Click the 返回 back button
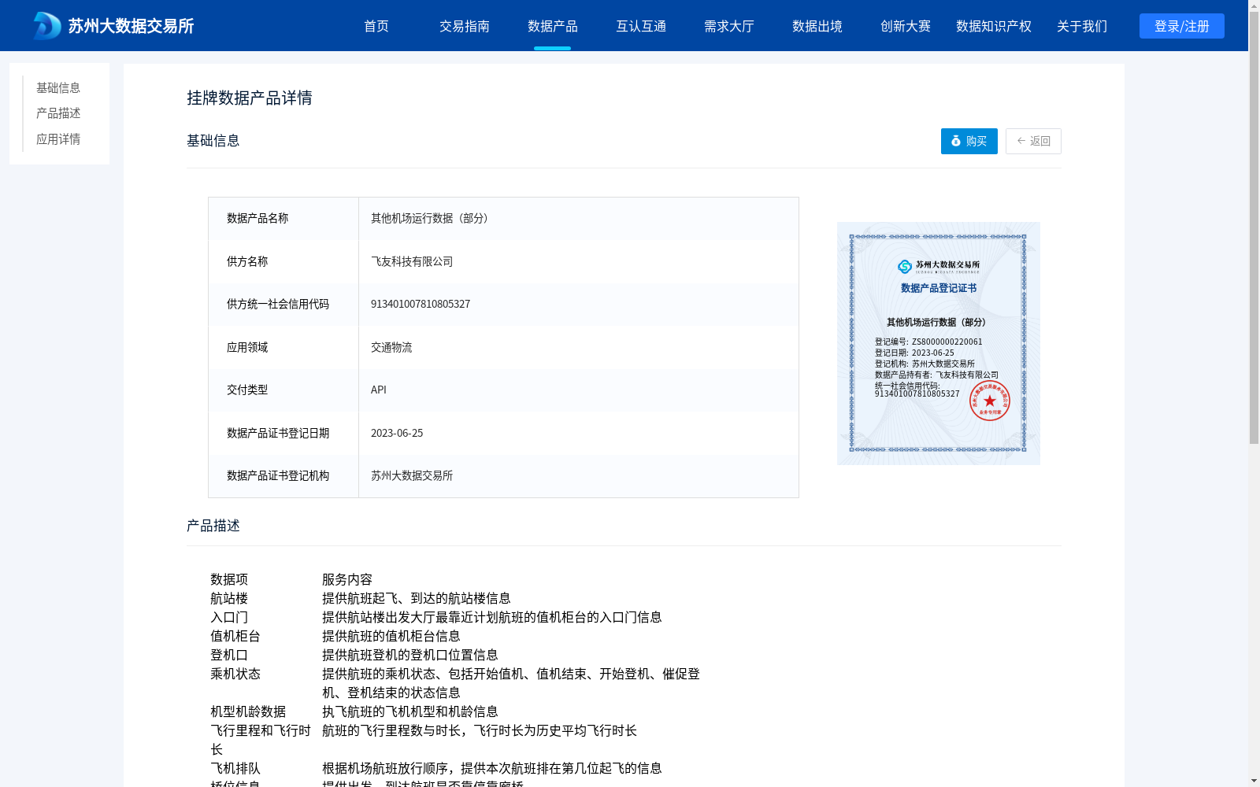Viewport: 1260px width, 787px height. pyautogui.click(x=1033, y=141)
